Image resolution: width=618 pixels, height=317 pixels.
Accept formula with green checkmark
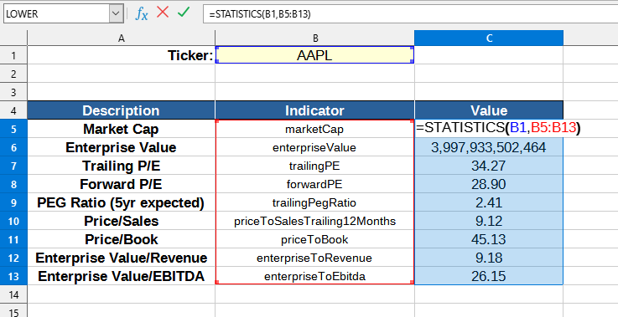pyautogui.click(x=184, y=13)
